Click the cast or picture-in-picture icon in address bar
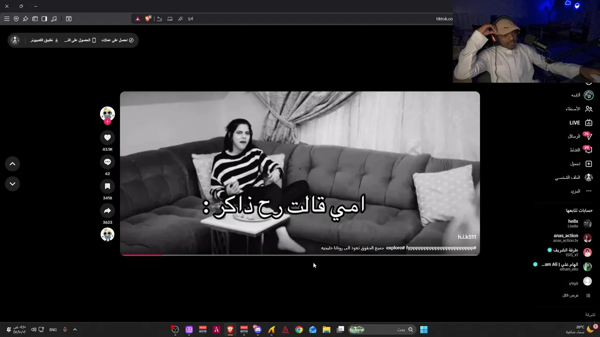600x337 pixels. [x=170, y=19]
